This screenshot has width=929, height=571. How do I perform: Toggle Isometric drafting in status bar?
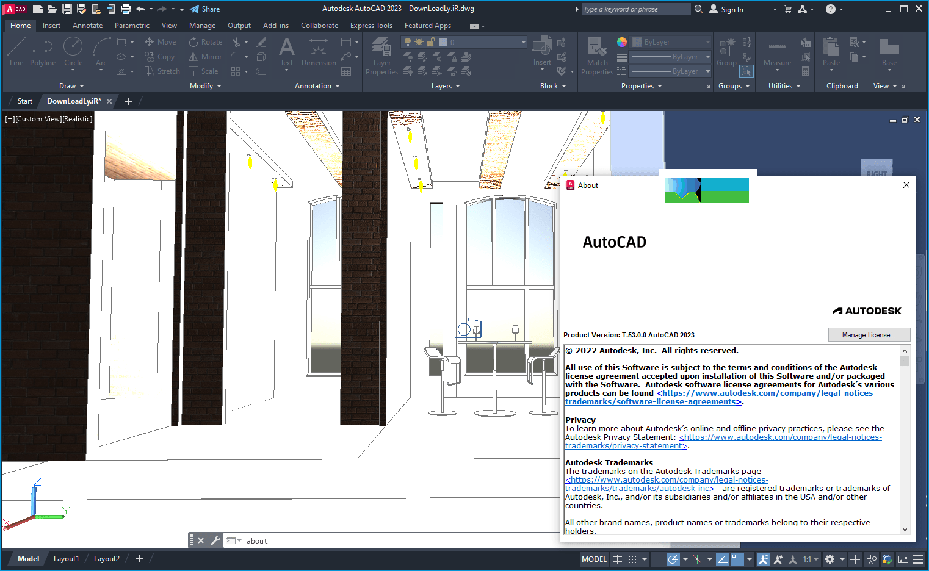tap(698, 559)
